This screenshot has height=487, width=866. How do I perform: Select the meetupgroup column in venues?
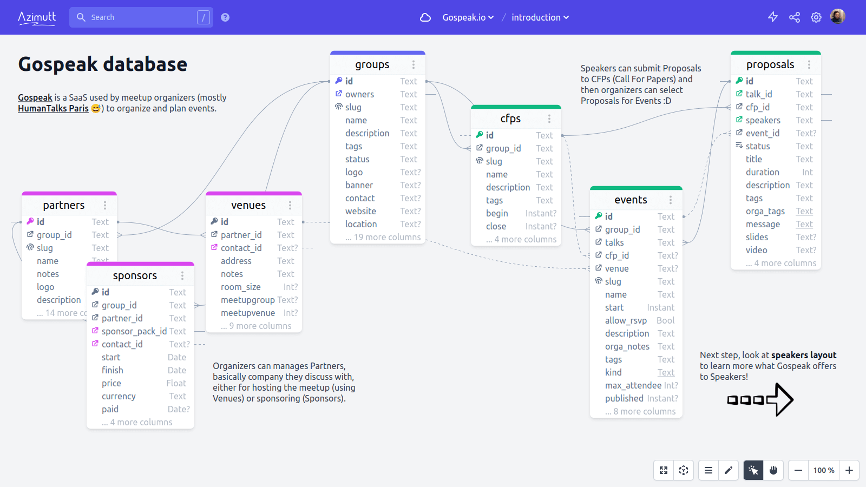(x=254, y=300)
